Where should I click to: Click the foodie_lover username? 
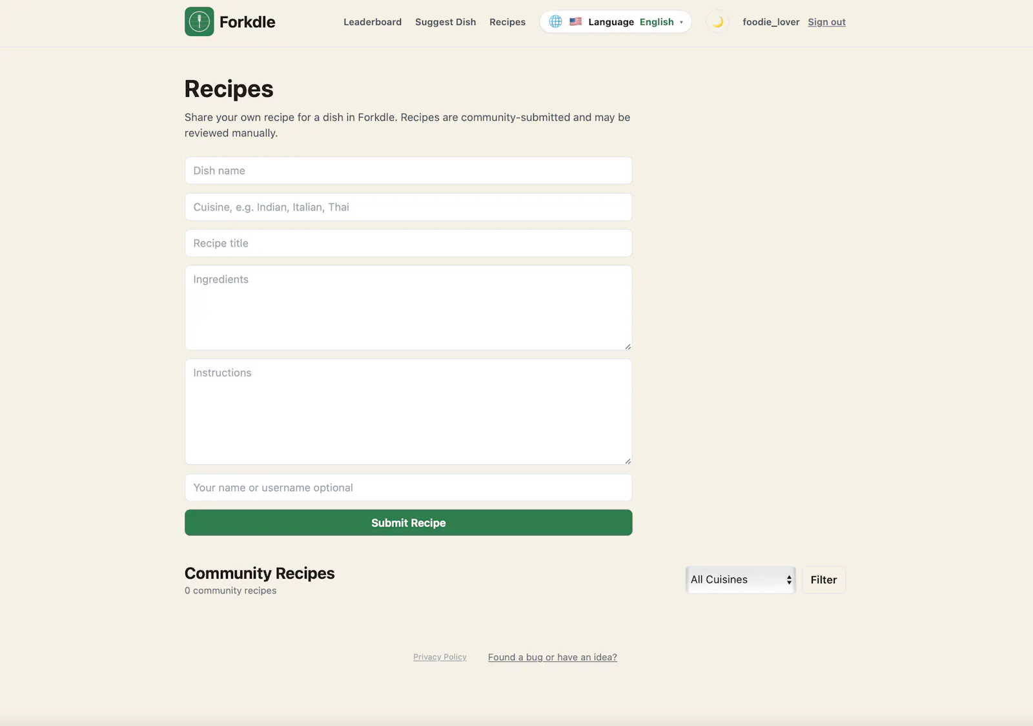coord(771,22)
